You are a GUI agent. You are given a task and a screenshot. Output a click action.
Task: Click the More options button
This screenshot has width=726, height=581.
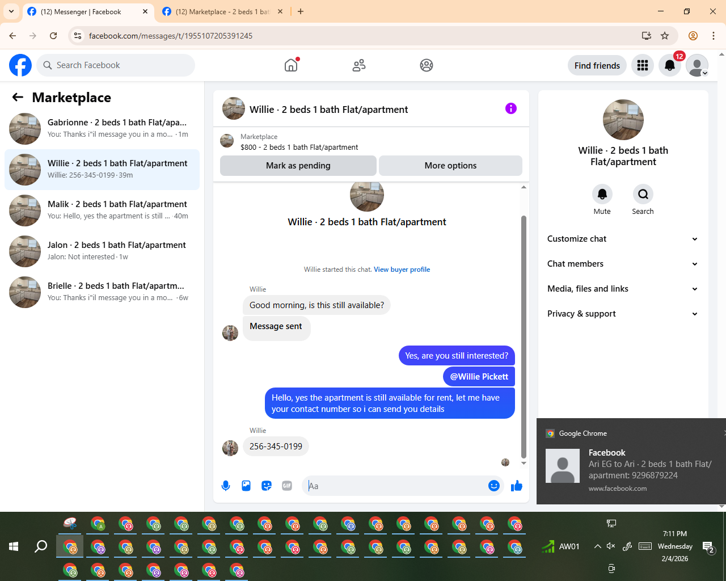tap(450, 166)
